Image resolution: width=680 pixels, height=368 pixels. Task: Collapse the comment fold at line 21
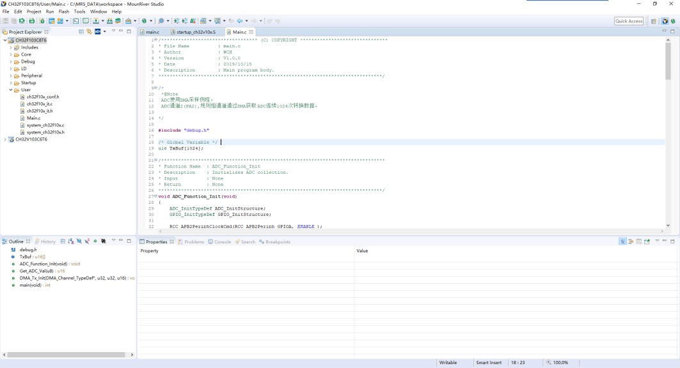155,160
